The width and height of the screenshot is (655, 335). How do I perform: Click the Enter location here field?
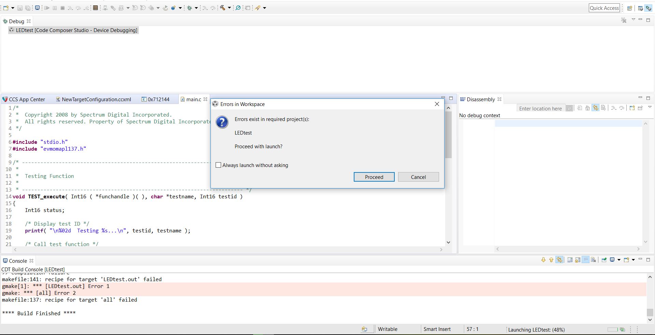tap(540, 108)
